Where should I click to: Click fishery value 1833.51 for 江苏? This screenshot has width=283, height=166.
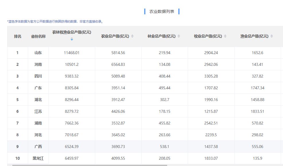pyautogui.click(x=257, y=111)
